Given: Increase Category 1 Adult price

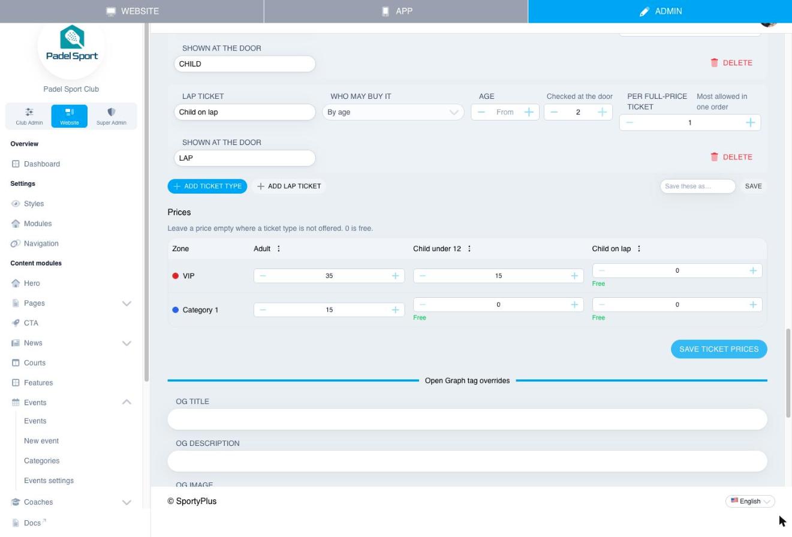Looking at the screenshot, I should click(x=395, y=310).
